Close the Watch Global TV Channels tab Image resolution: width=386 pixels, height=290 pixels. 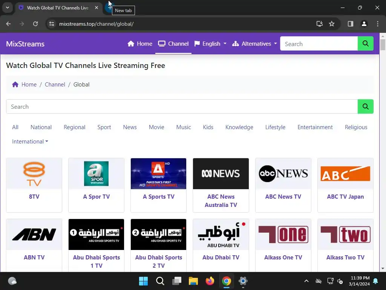point(96,8)
